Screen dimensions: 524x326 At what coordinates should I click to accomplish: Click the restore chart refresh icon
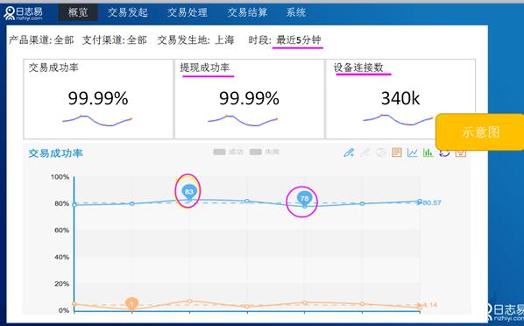(444, 153)
